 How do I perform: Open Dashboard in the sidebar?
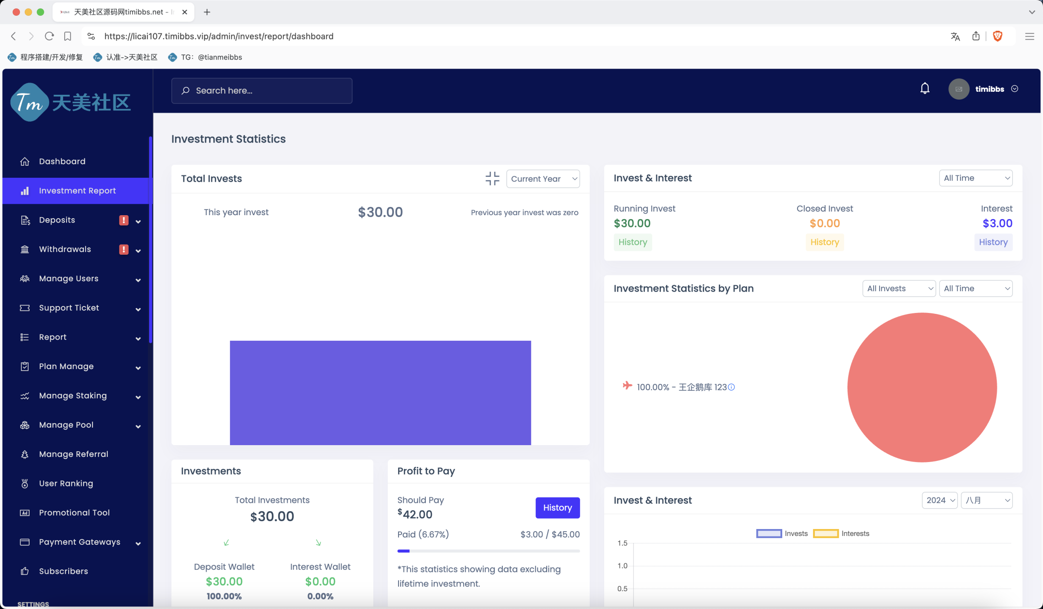pyautogui.click(x=62, y=161)
